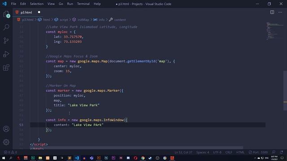Screen dimensions: 287x161
Task: Click the '//Google Maps Focus & Zoom' comment
Action: coord(72,56)
